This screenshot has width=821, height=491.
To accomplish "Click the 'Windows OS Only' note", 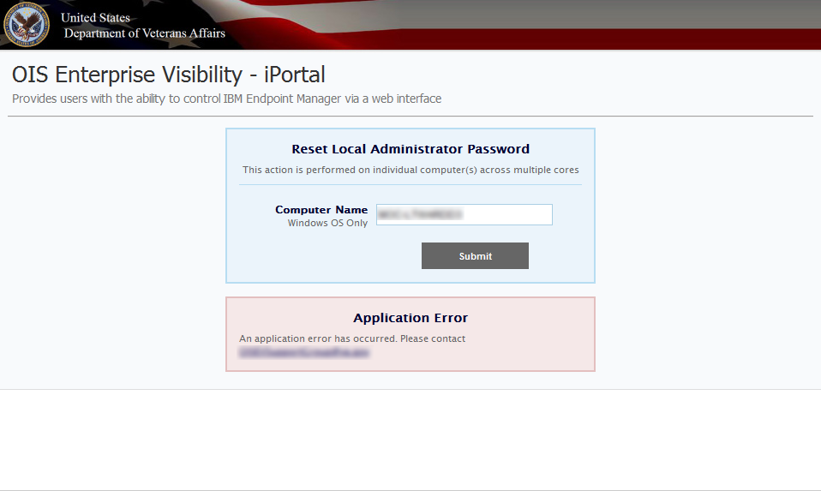I will 327,223.
